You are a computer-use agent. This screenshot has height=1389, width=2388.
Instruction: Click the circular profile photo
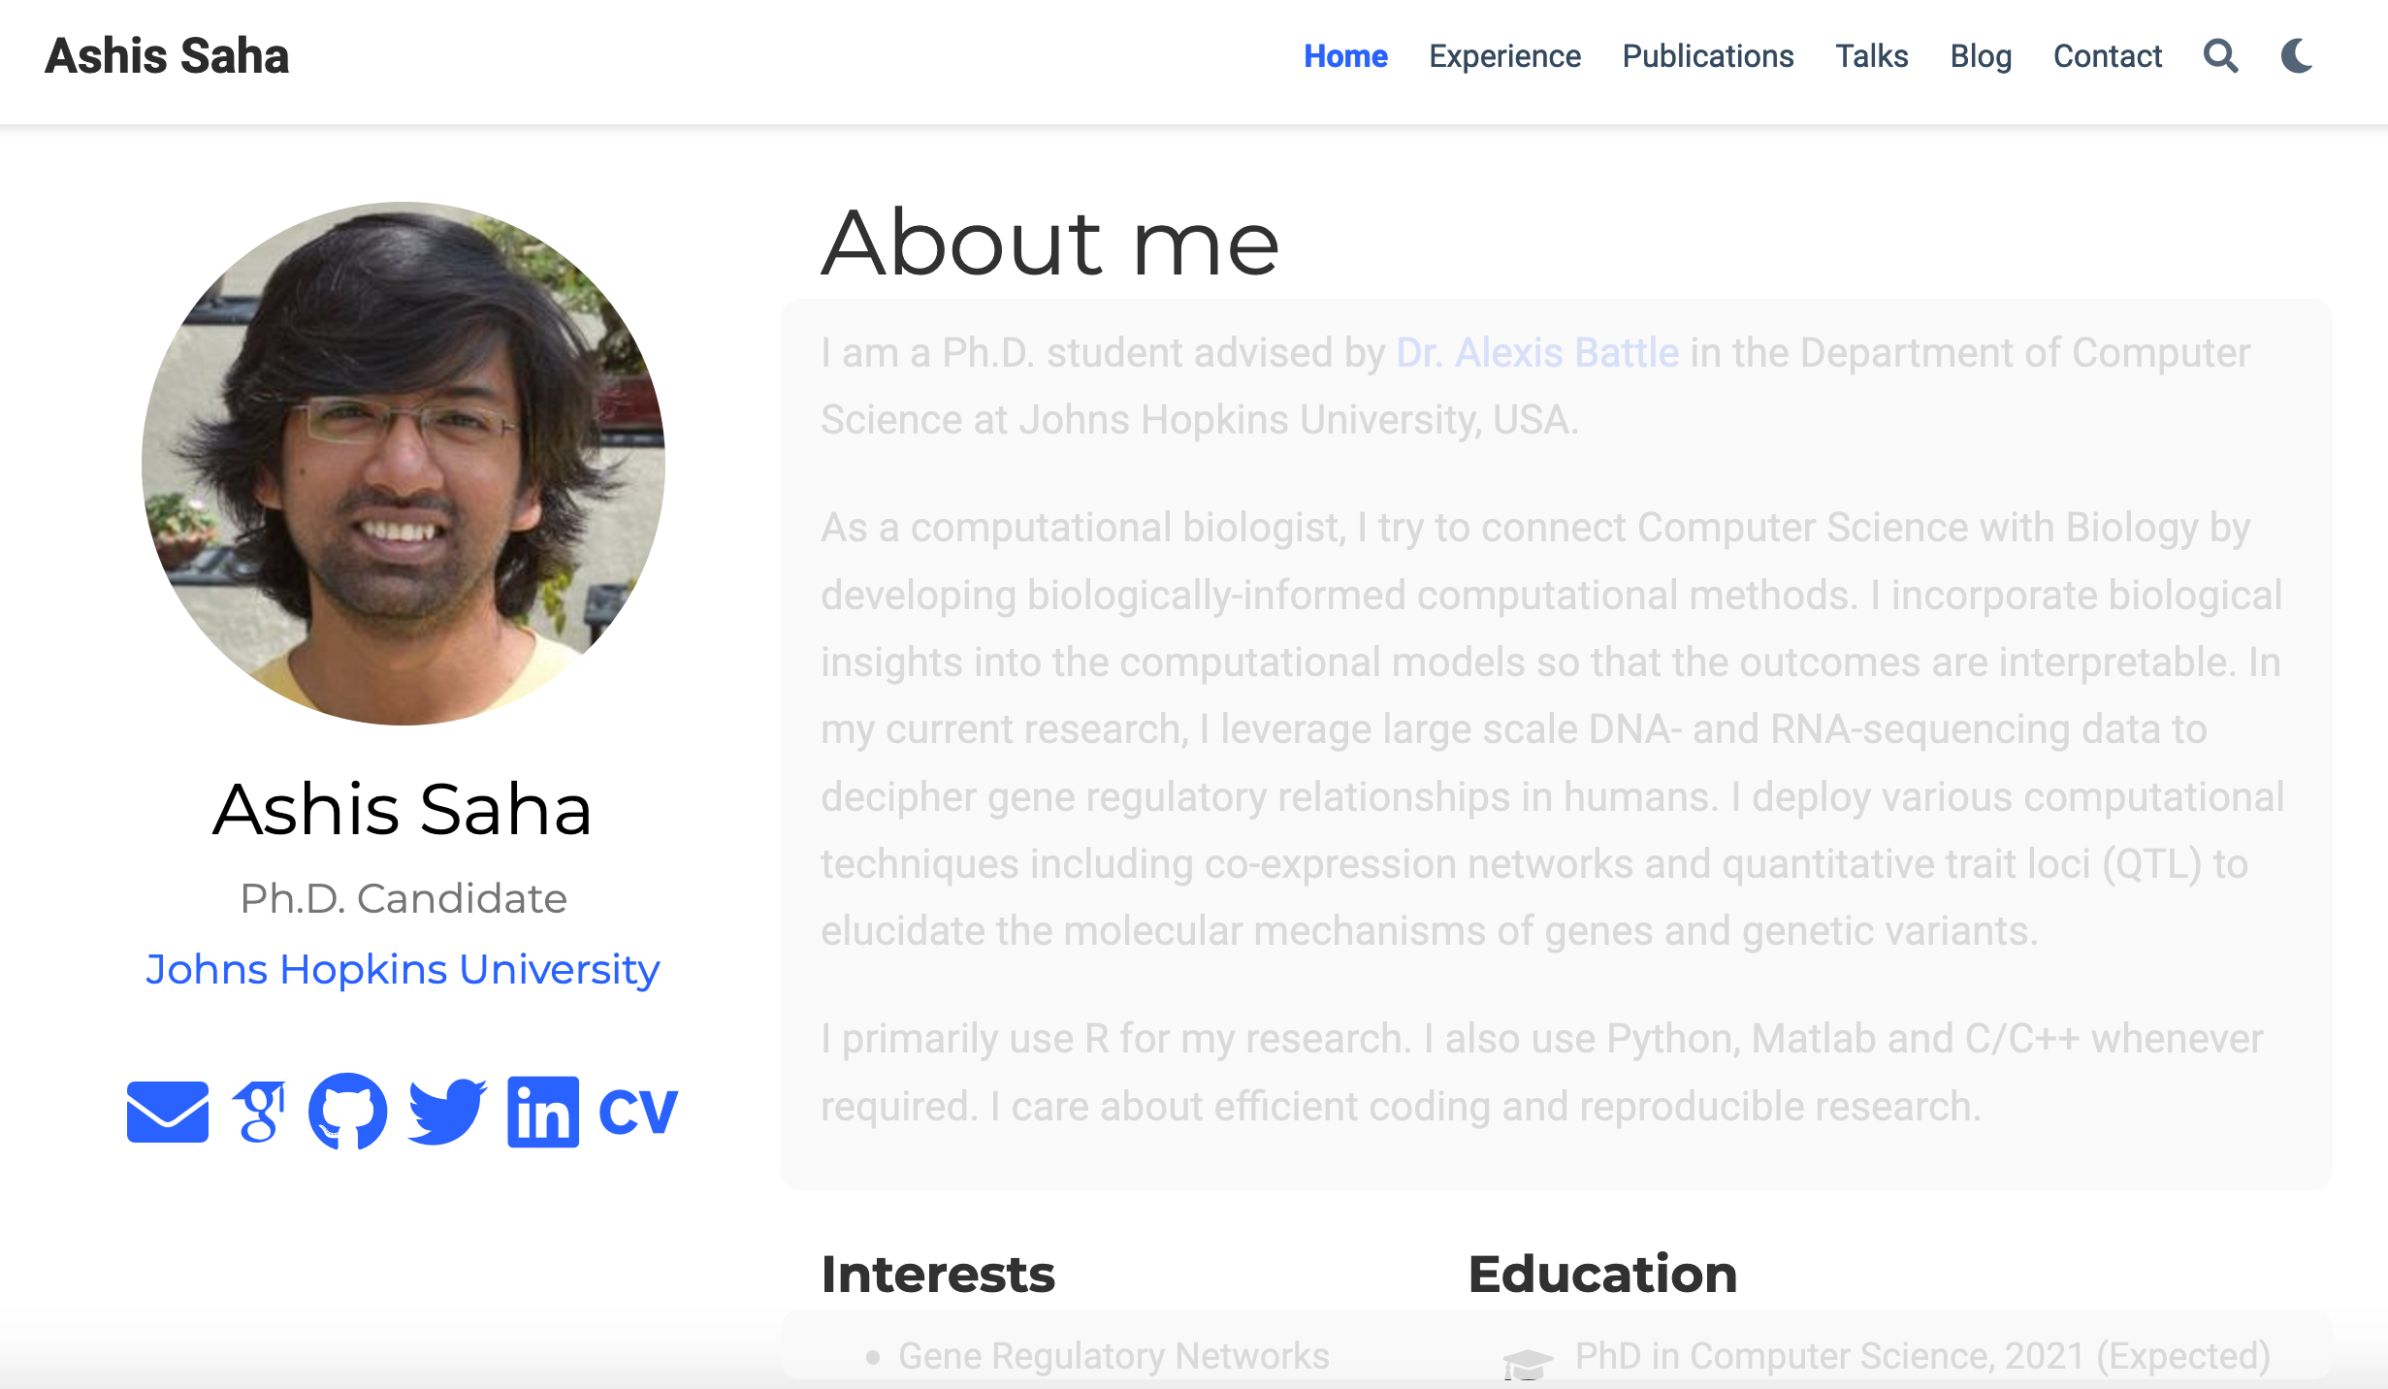coord(403,464)
